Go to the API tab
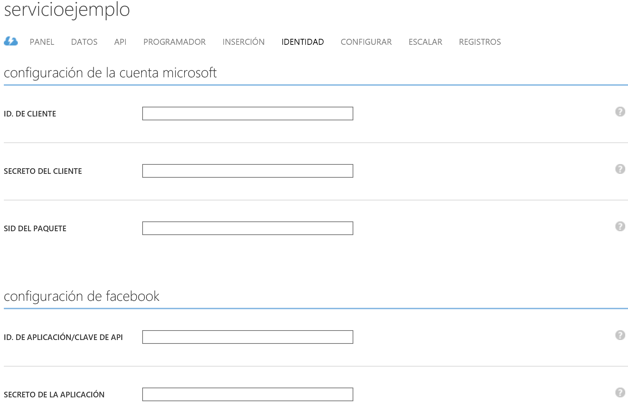The width and height of the screenshot is (628, 404). pyautogui.click(x=120, y=42)
